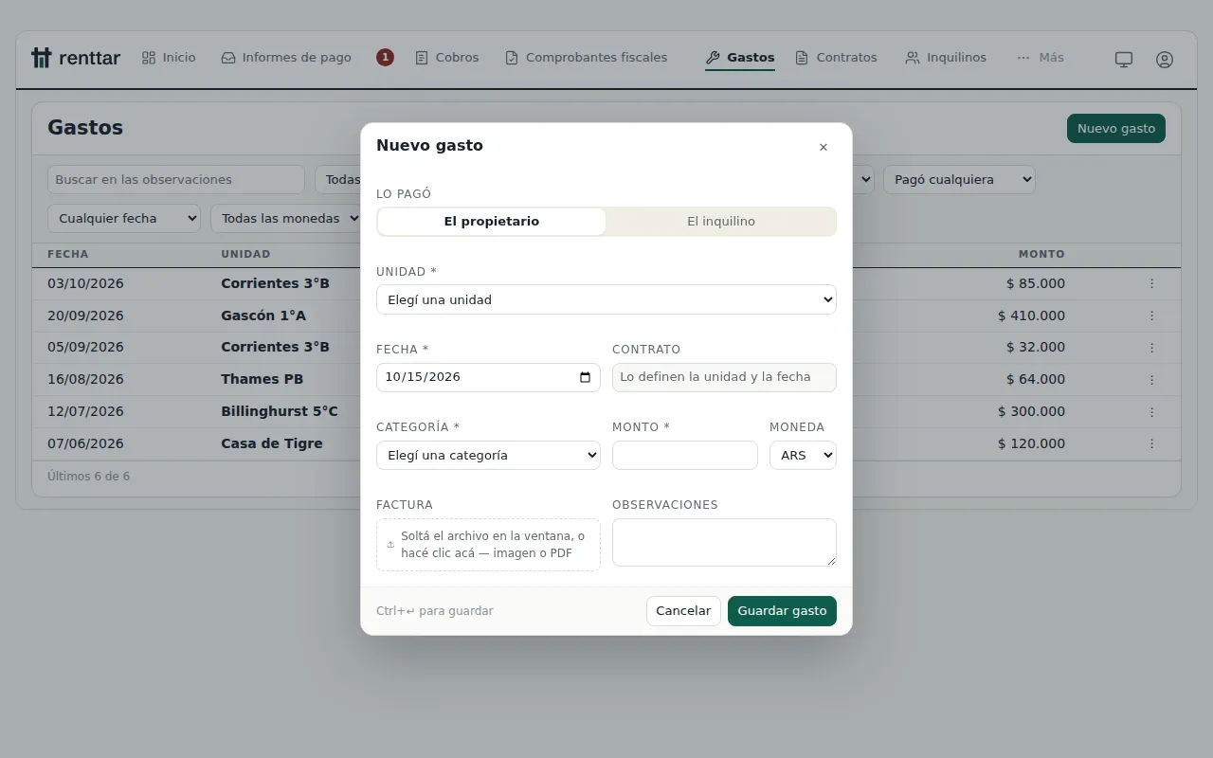Close the Nuevo gasto dialog
The width and height of the screenshot is (1213, 758).
point(823,147)
